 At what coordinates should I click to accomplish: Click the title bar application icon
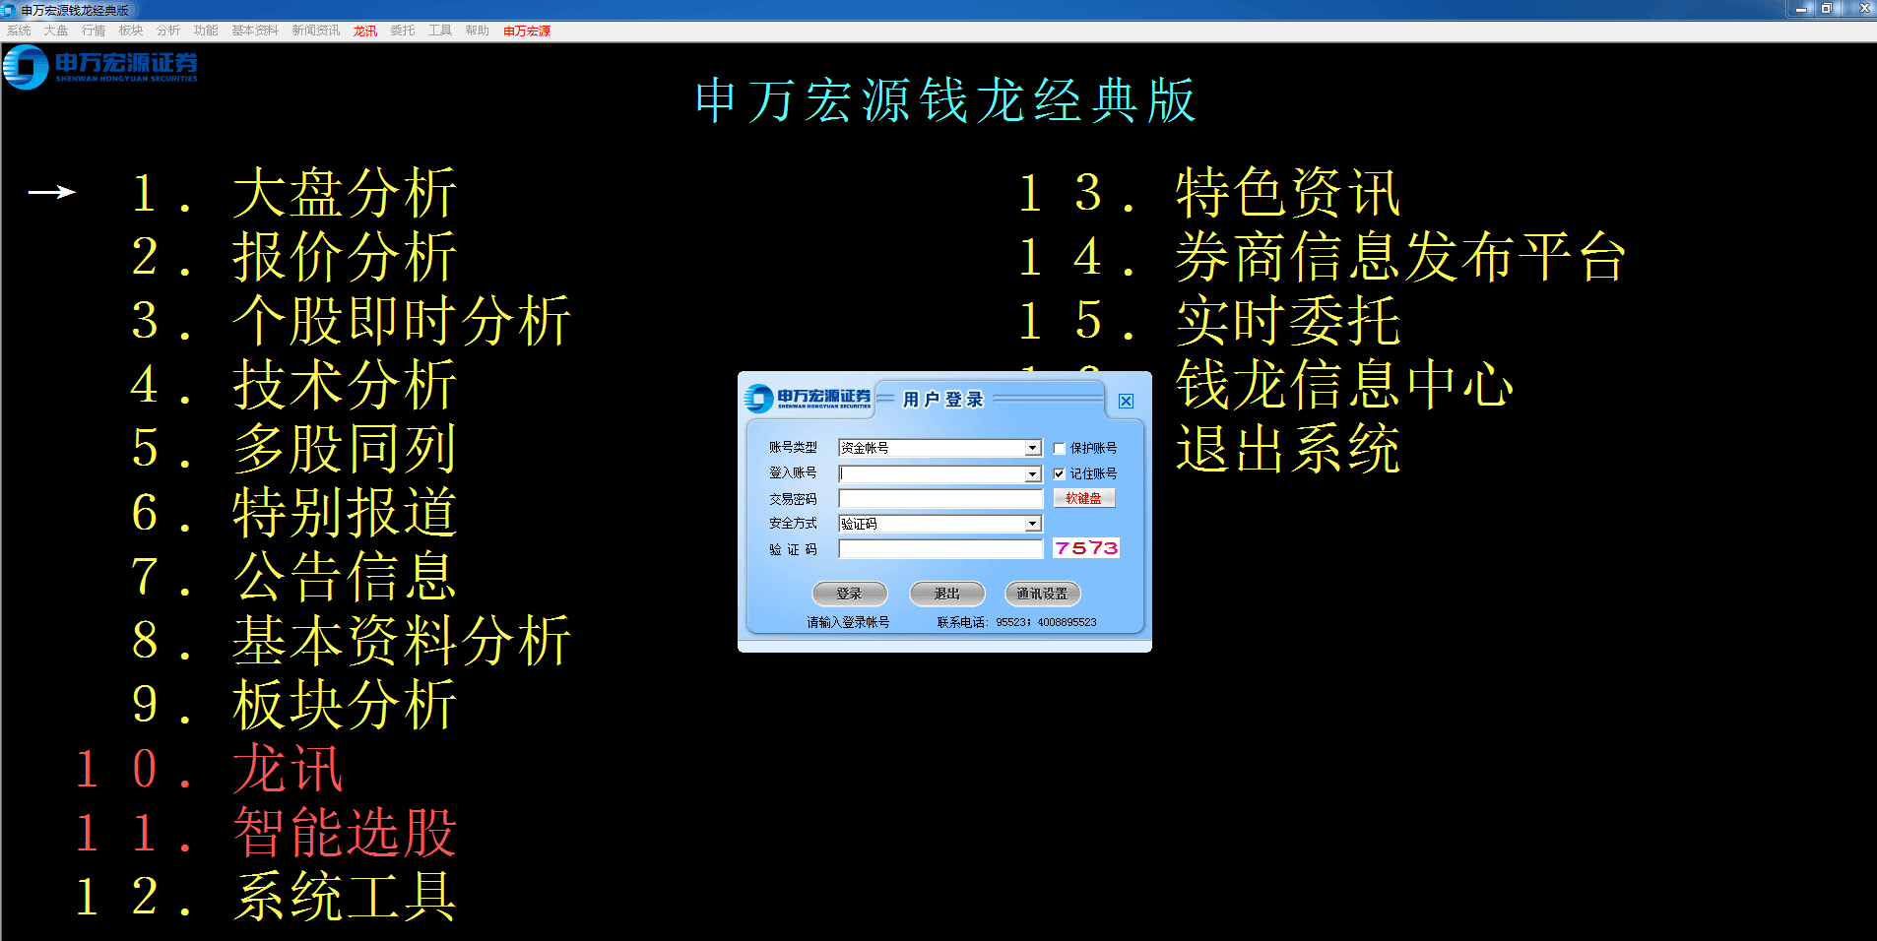tap(9, 10)
